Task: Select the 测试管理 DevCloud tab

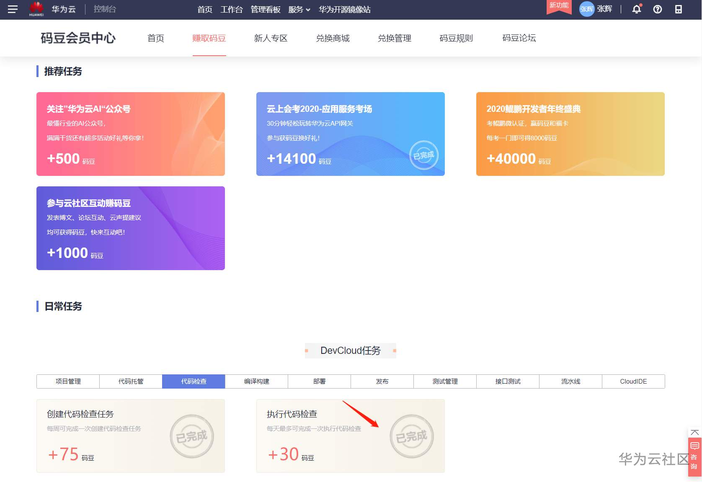Action: 445,381
